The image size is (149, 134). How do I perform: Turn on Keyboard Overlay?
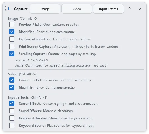(12, 118)
